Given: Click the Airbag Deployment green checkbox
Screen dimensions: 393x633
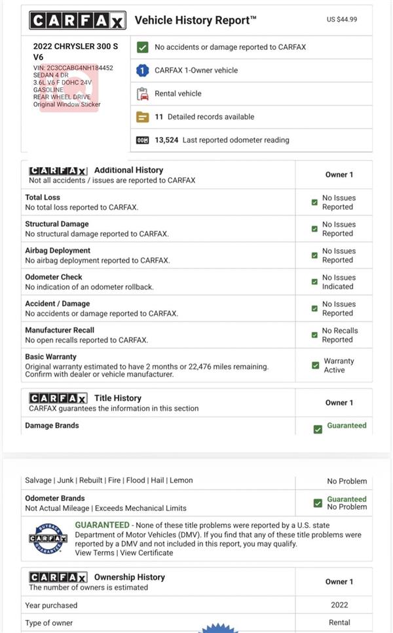Looking at the screenshot, I should (x=314, y=256).
